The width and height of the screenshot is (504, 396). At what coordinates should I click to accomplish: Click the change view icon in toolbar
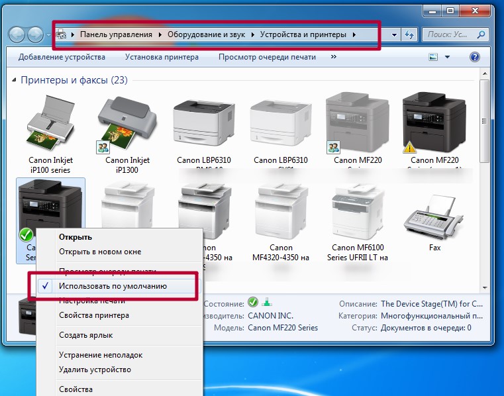tap(433, 57)
